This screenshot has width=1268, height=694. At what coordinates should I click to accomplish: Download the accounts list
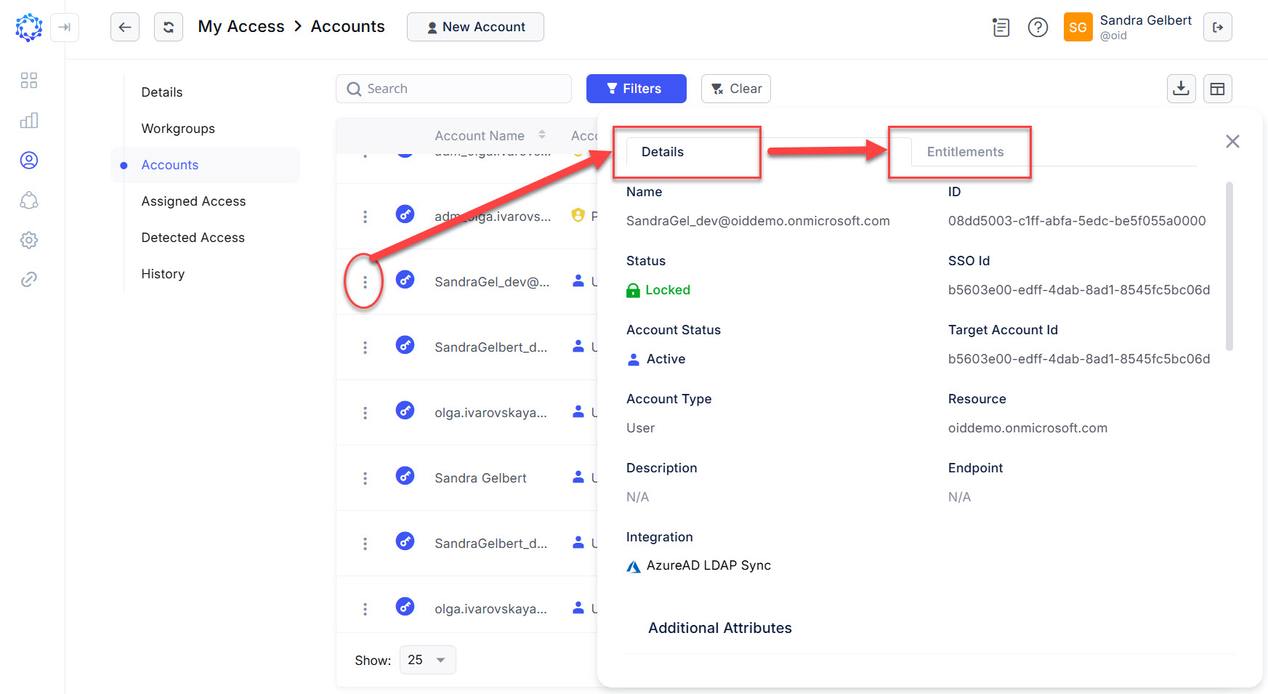(1182, 89)
